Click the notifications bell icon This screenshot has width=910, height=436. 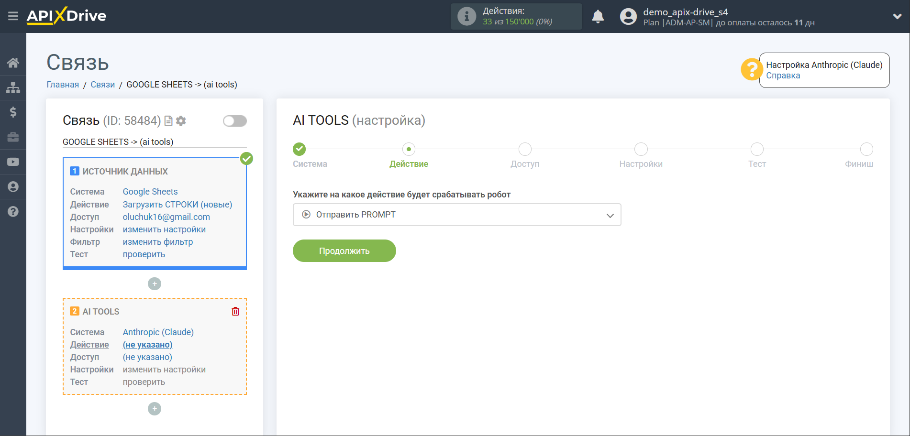[x=598, y=17]
